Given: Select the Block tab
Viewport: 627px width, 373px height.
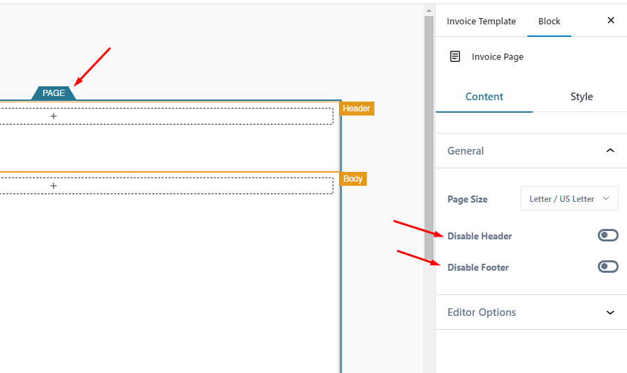Looking at the screenshot, I should [x=549, y=21].
